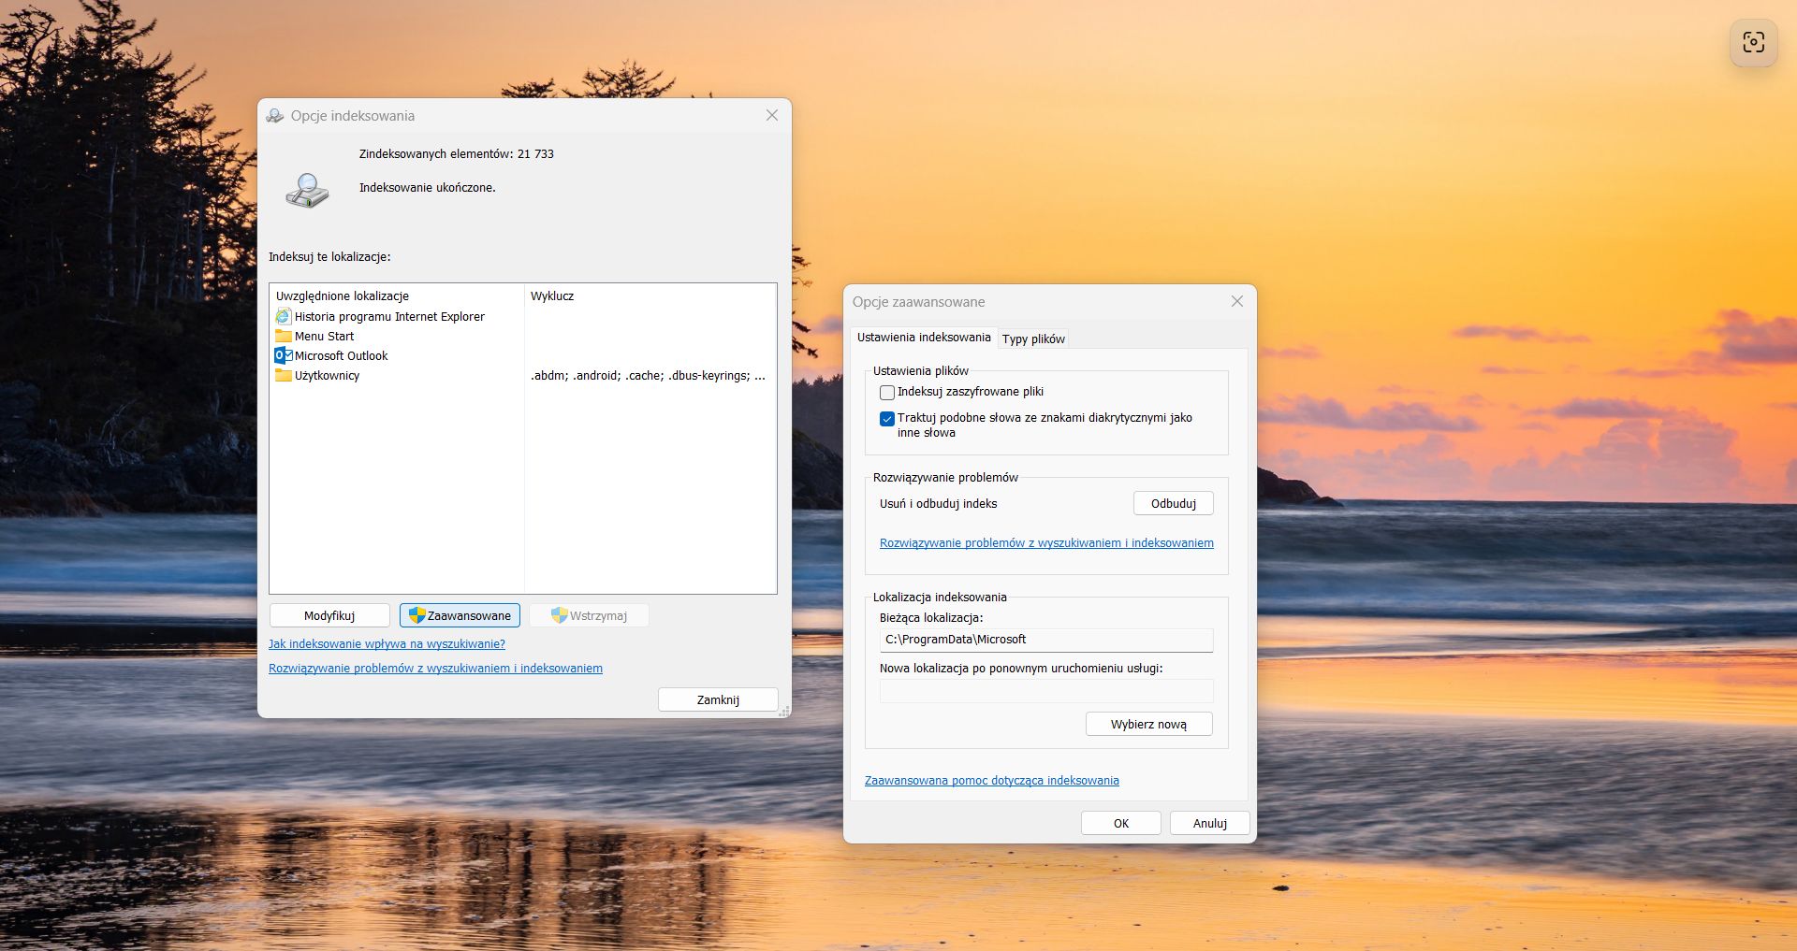The width and height of the screenshot is (1797, 951).
Task: Click the Wybierz nową button
Action: pos(1148,724)
